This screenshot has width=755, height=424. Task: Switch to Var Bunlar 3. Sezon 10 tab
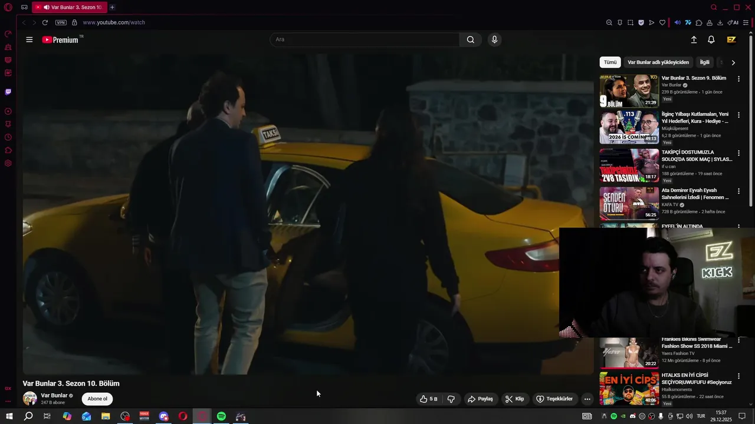point(69,8)
